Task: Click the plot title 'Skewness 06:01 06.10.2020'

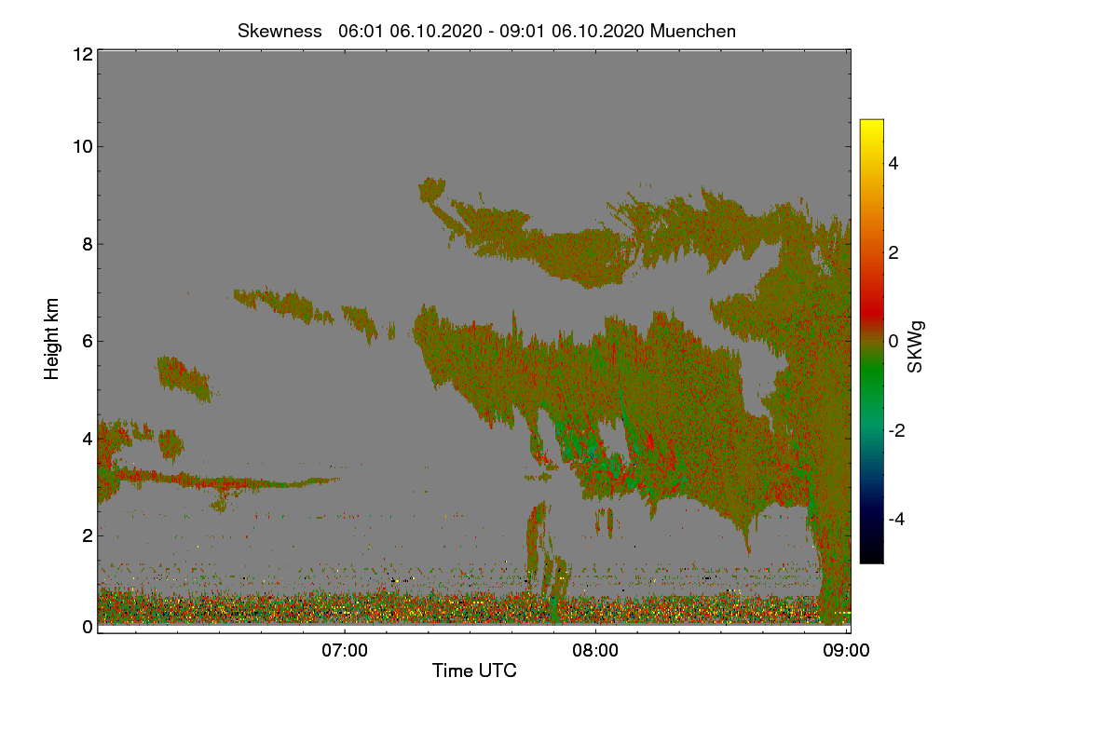Action: coord(486,31)
